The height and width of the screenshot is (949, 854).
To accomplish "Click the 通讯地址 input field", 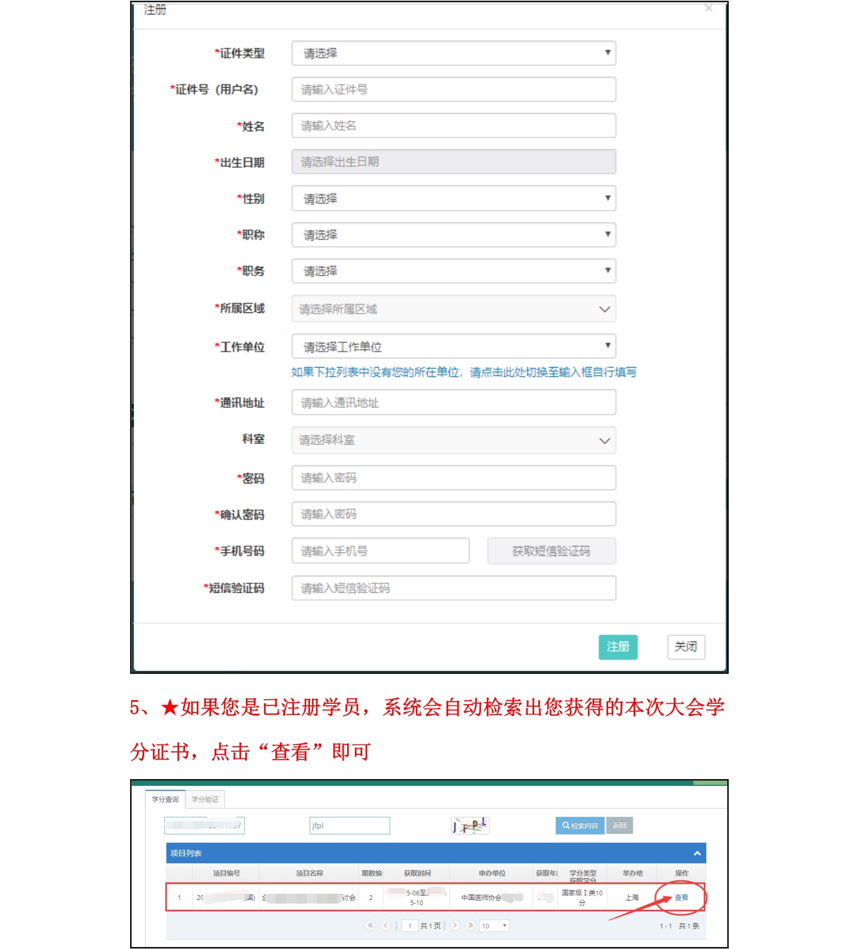I will [x=454, y=402].
